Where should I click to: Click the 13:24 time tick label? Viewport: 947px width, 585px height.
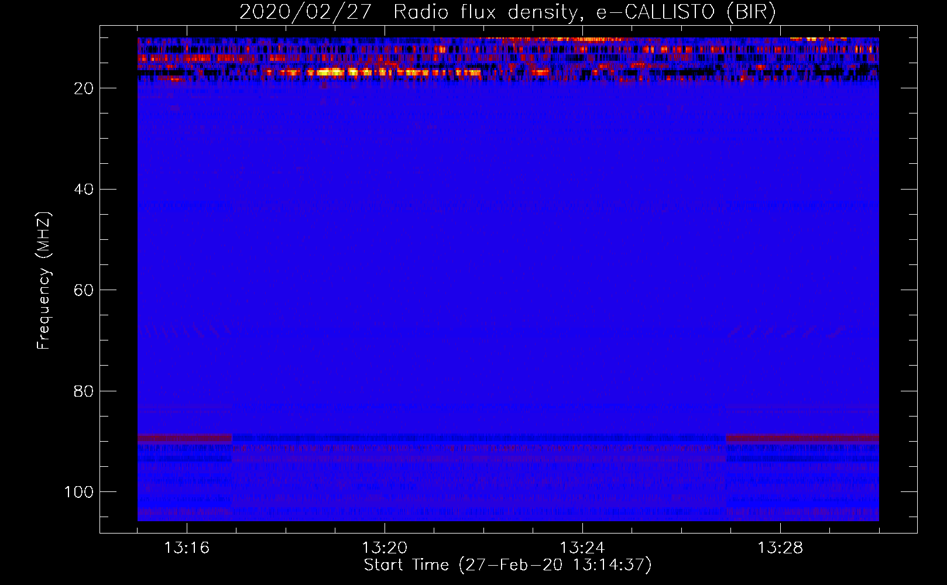click(582, 548)
